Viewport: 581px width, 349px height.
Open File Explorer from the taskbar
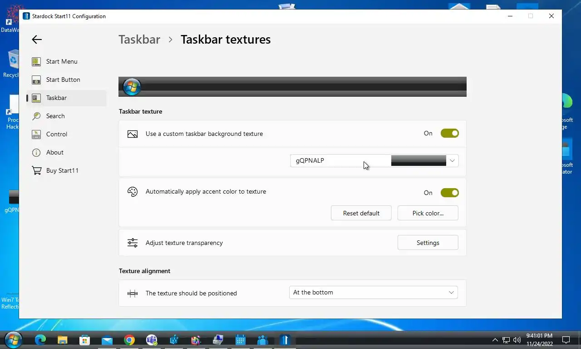click(x=63, y=340)
